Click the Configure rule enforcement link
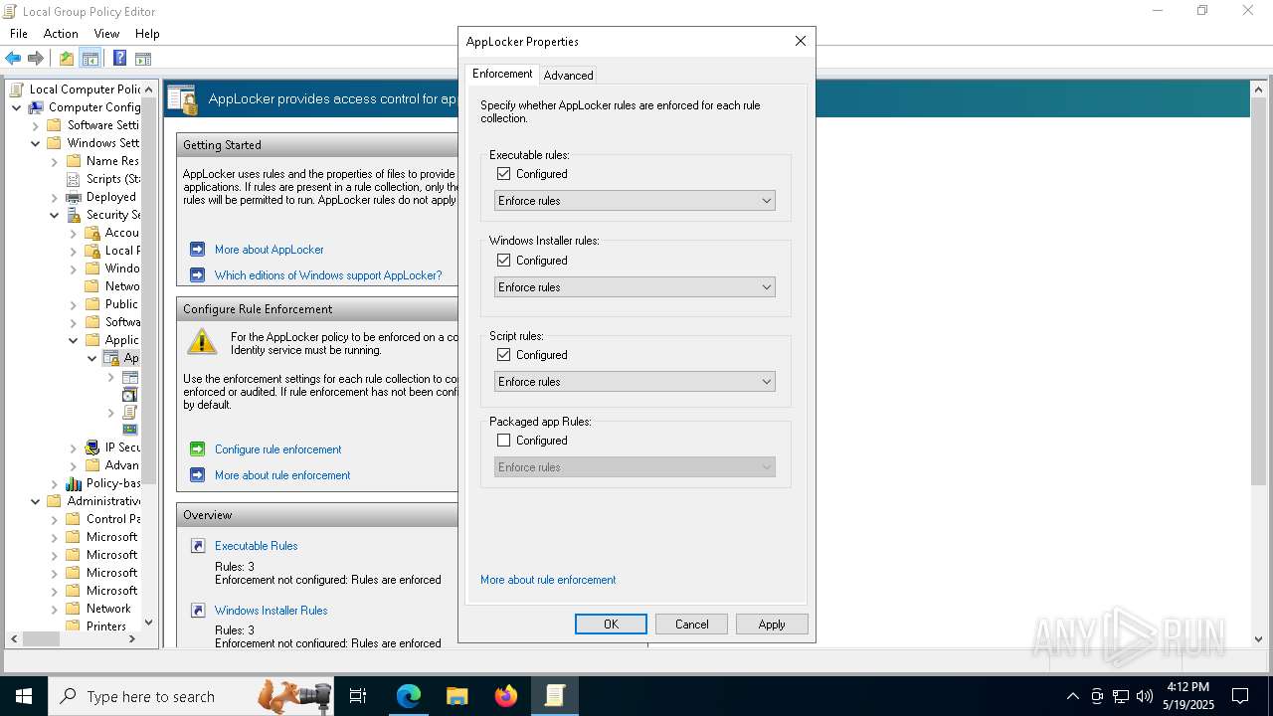Screen dimensions: 1273x716 tap(277, 449)
